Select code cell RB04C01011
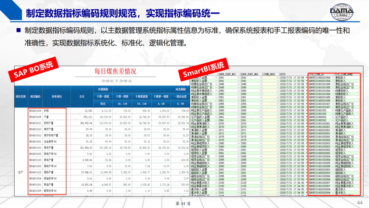Image resolution: width=369 pixels, height=208 pixels. pyautogui.click(x=35, y=123)
